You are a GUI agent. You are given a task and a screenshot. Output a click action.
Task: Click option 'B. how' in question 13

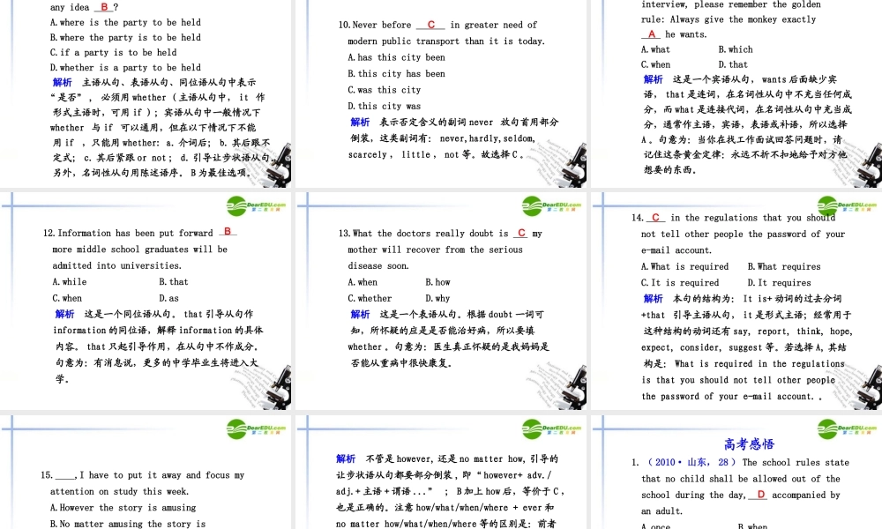pos(438,282)
